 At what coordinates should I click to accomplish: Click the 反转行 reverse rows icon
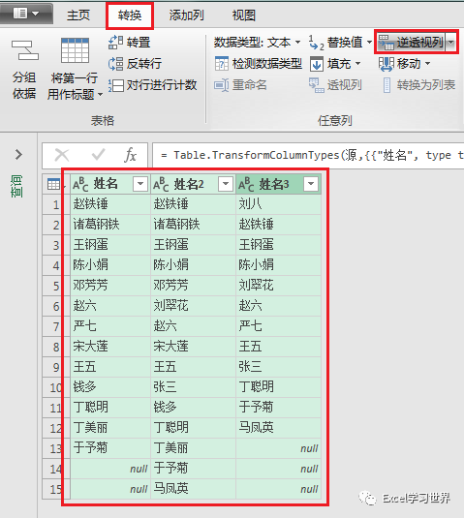[x=115, y=64]
